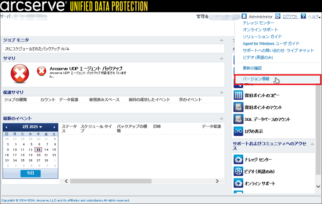This screenshot has height=204, width=322.
Task: Open 復旧ポイントのコピー task
Action: point(262,95)
